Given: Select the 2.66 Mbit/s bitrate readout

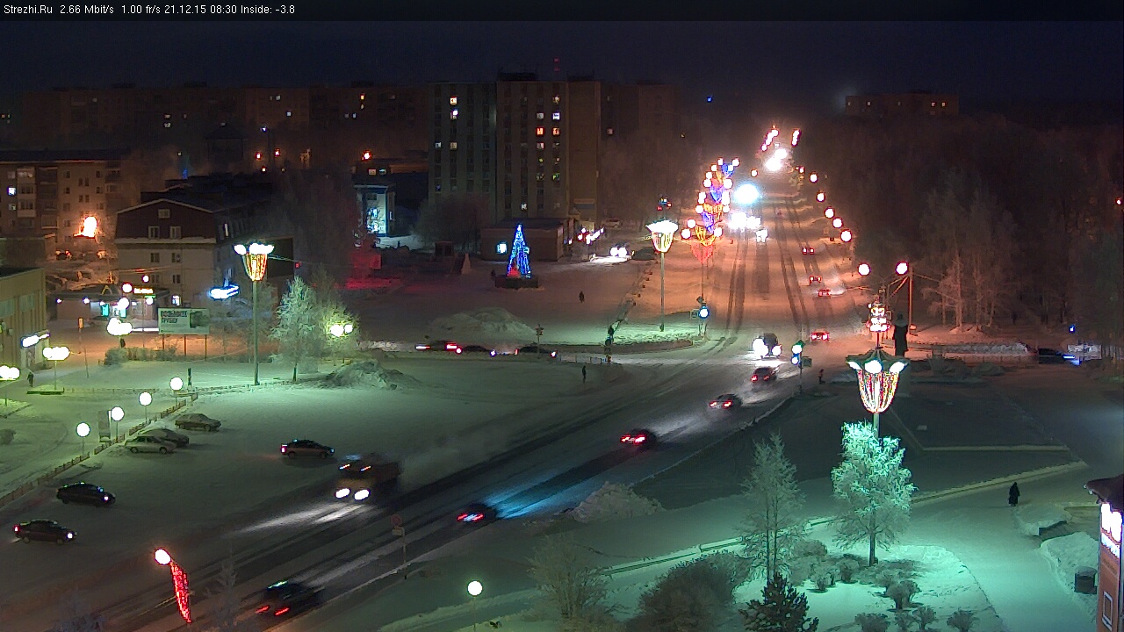Looking at the screenshot, I should tap(87, 10).
